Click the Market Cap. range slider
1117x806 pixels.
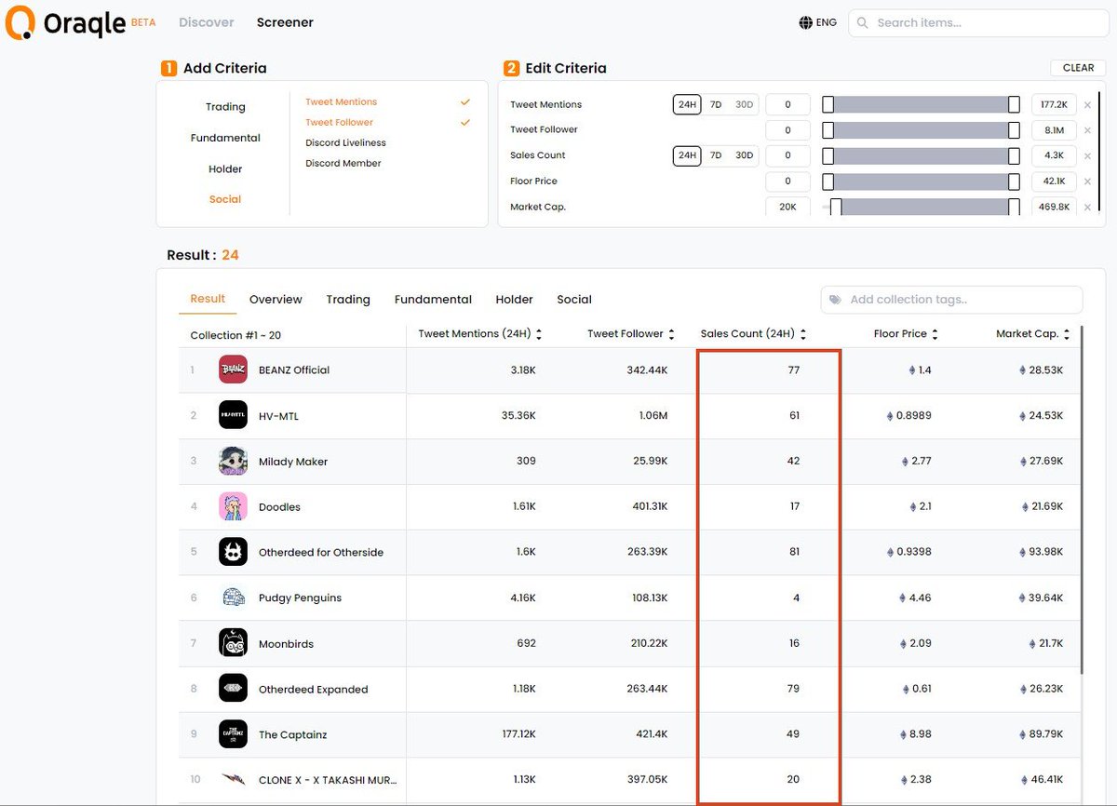click(921, 207)
